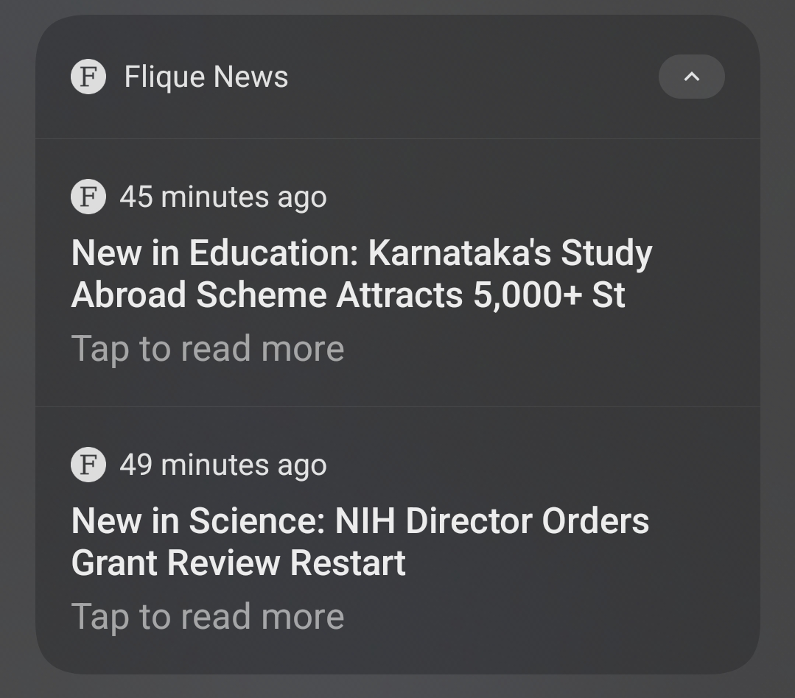Viewport: 795px width, 698px height.
Task: Select the Abroad Scheme Attracts 5,000+ line
Action: (x=348, y=295)
